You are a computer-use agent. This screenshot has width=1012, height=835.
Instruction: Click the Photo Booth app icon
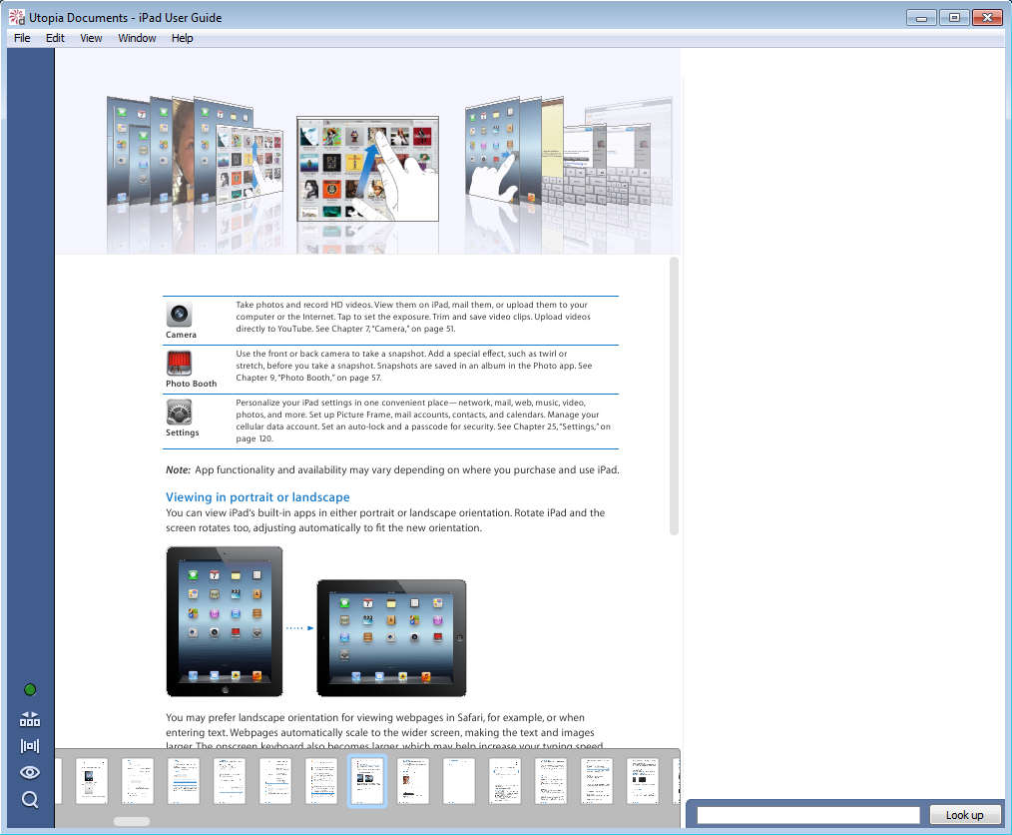179,363
